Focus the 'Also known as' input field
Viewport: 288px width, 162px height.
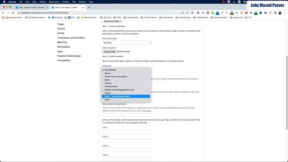point(127,115)
